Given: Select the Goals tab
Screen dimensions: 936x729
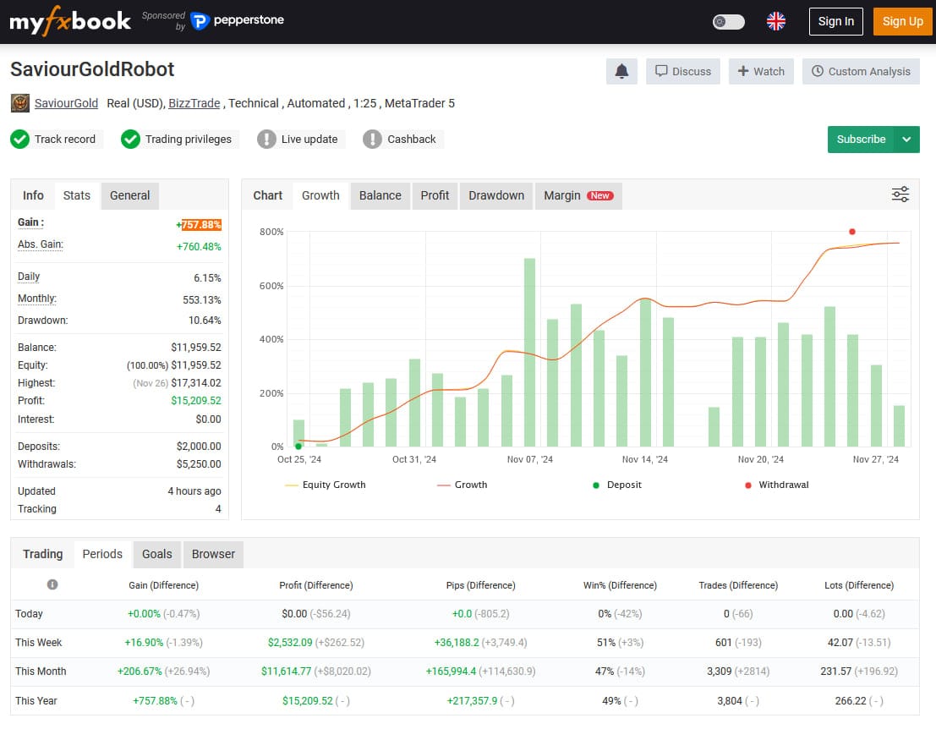Looking at the screenshot, I should pyautogui.click(x=156, y=554).
